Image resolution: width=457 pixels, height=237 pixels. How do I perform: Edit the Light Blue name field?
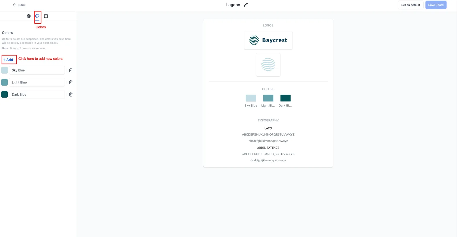pyautogui.click(x=37, y=82)
